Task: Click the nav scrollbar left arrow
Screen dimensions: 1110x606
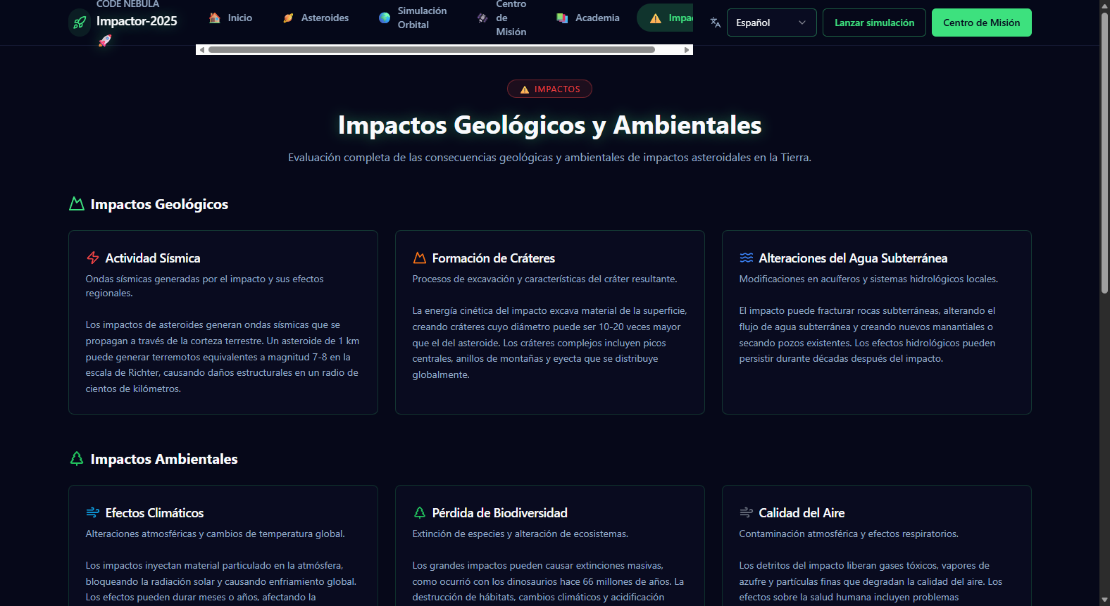Action: (x=202, y=50)
